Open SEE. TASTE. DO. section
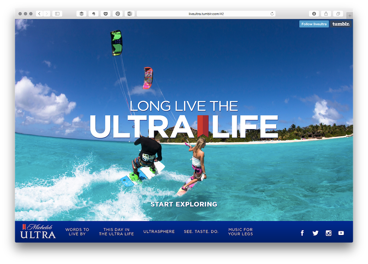This screenshot has width=368, height=264. click(201, 232)
